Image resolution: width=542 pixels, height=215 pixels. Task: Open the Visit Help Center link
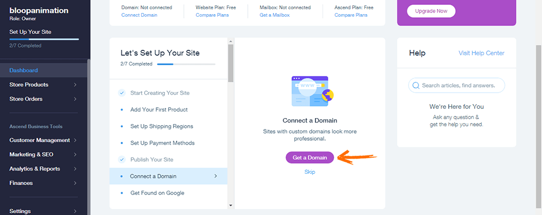point(481,53)
